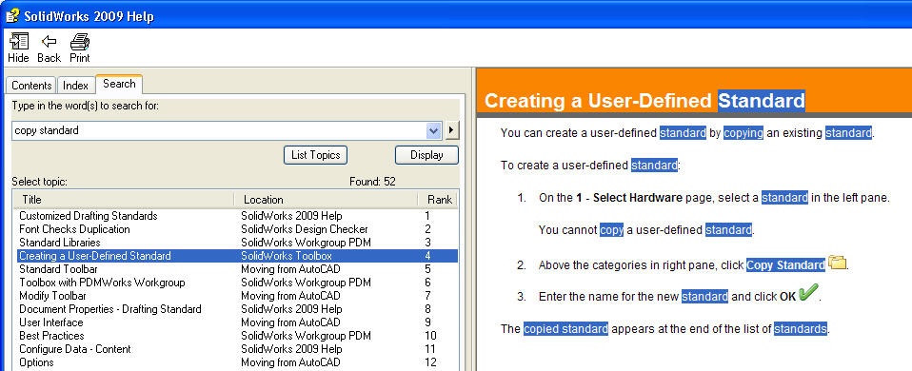
Task: Click 'SolidWorks Toolbox' location in highlighted row
Action: [287, 256]
